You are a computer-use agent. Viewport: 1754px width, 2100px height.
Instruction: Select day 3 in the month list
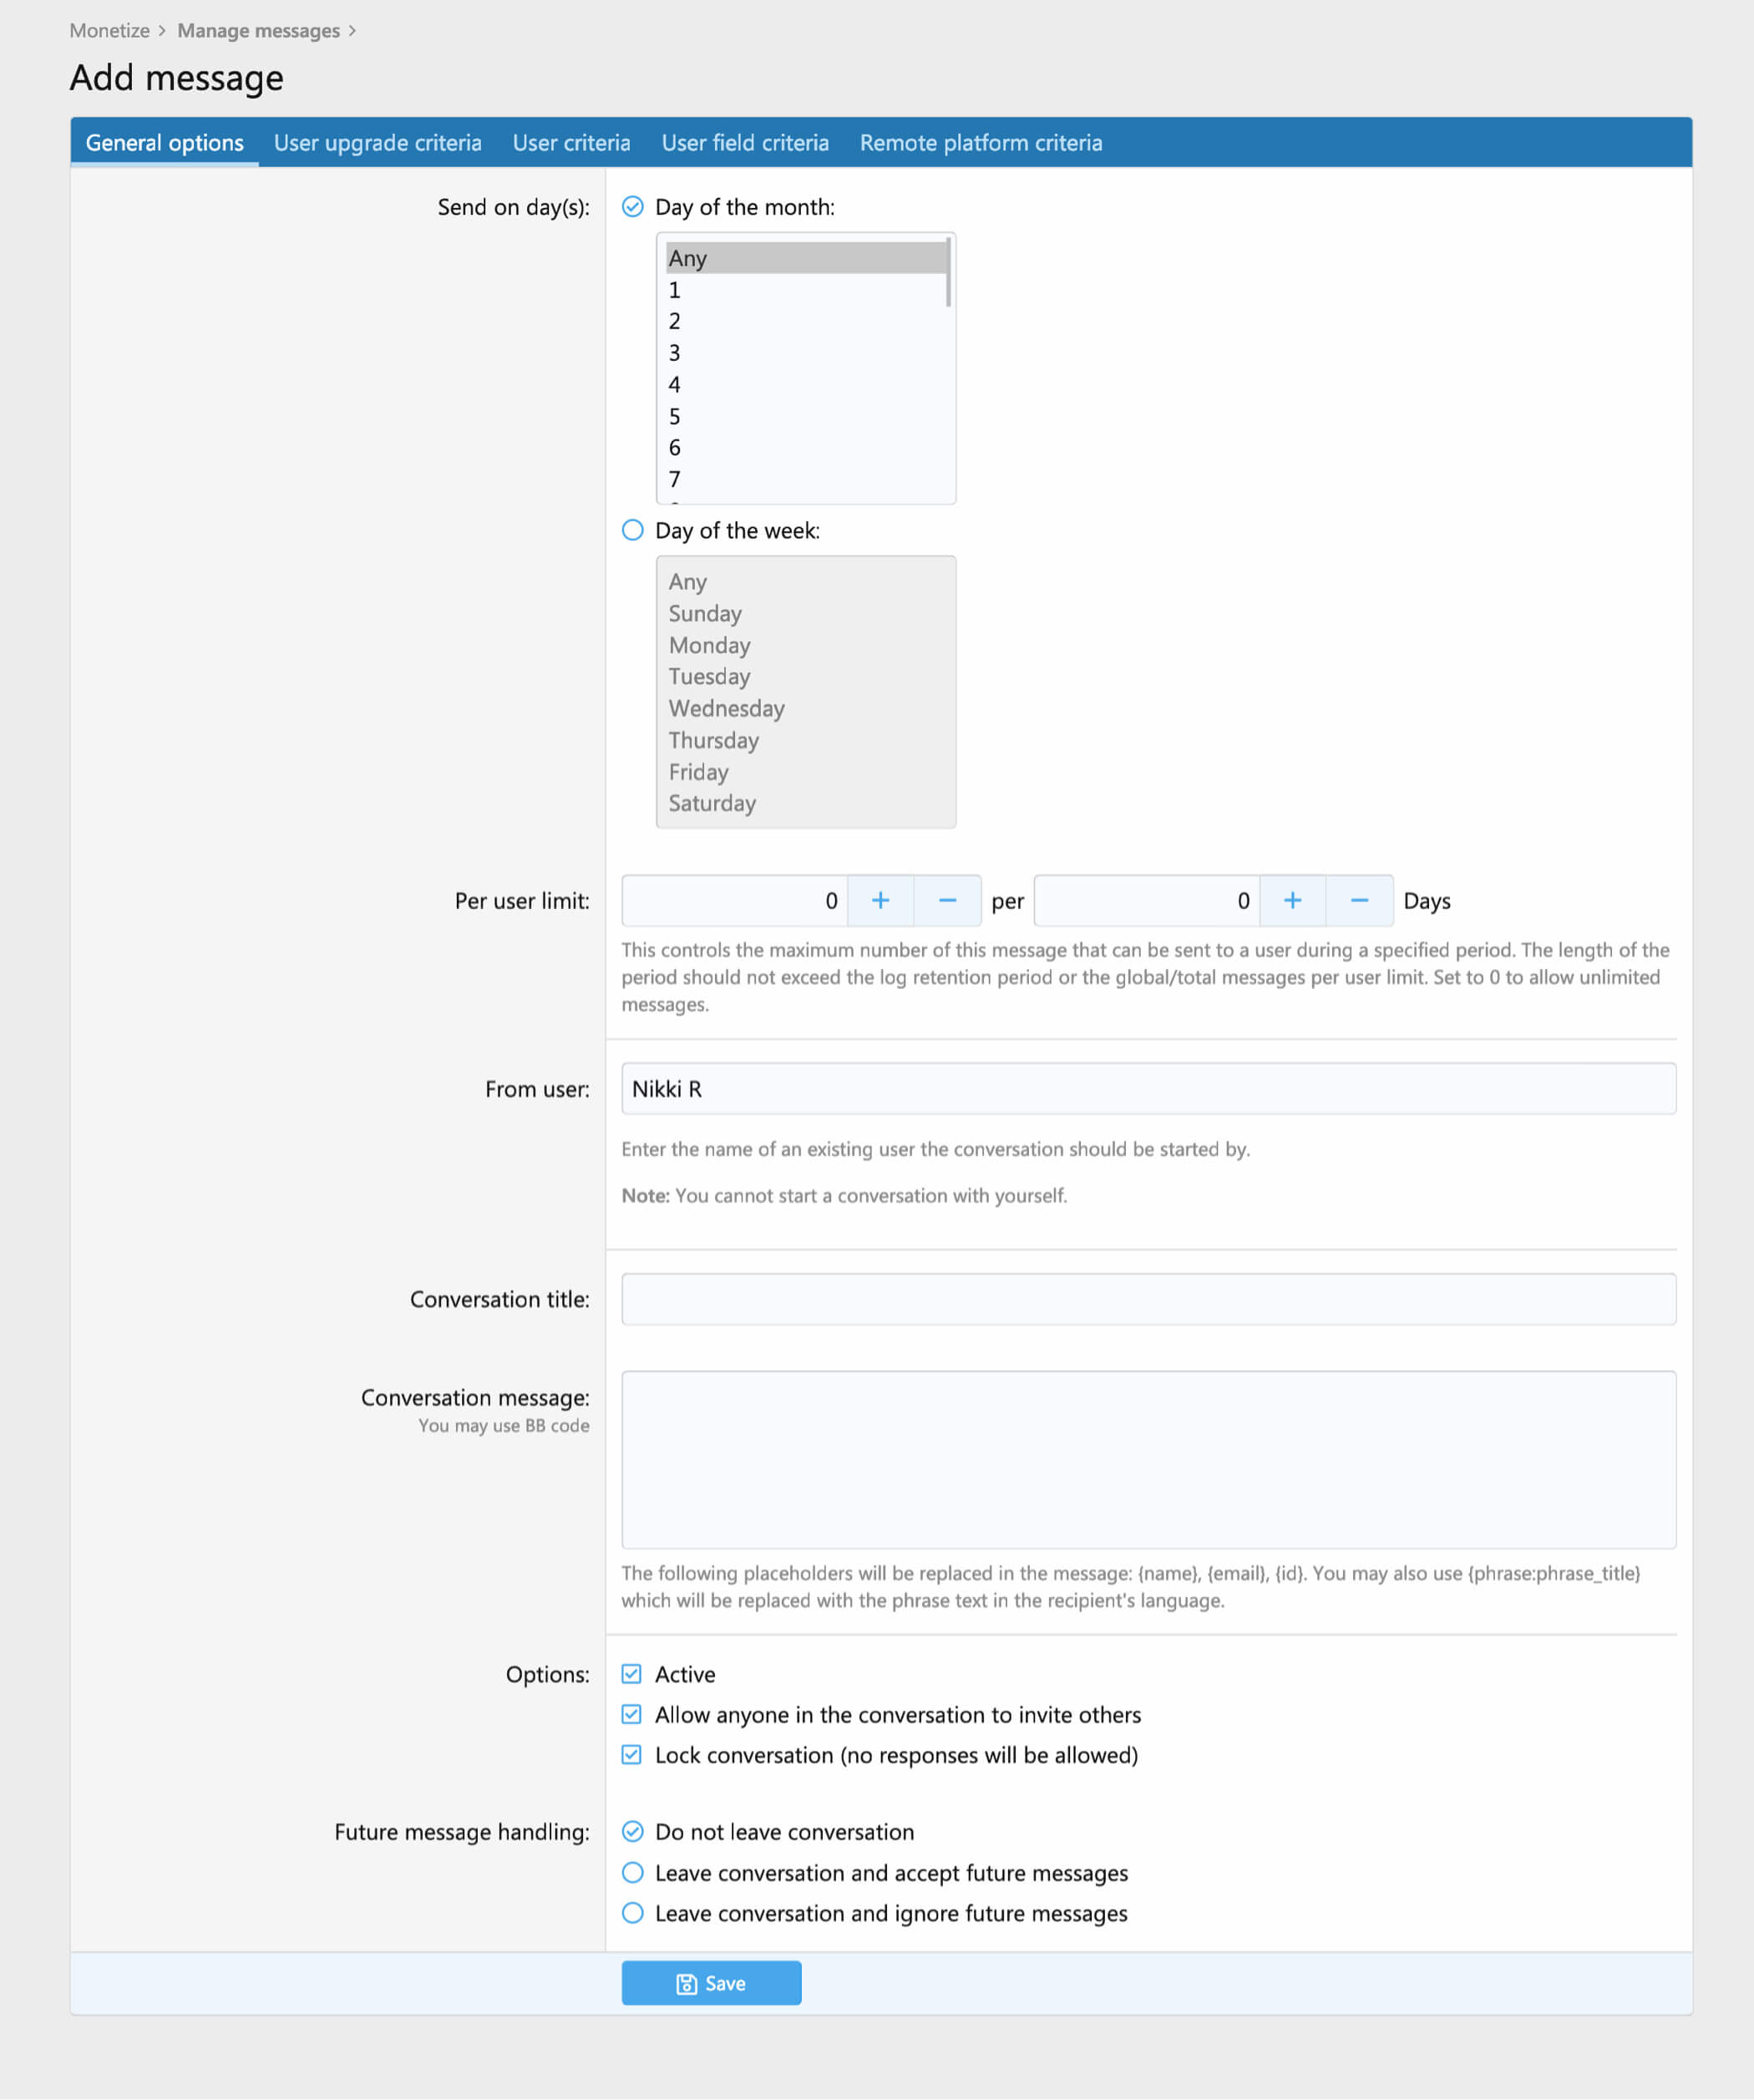coord(805,353)
